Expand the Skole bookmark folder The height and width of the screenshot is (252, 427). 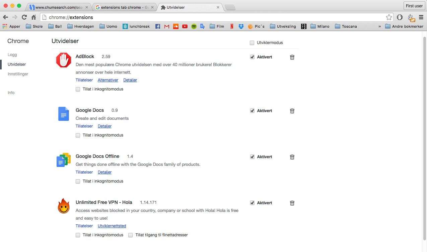(x=34, y=26)
